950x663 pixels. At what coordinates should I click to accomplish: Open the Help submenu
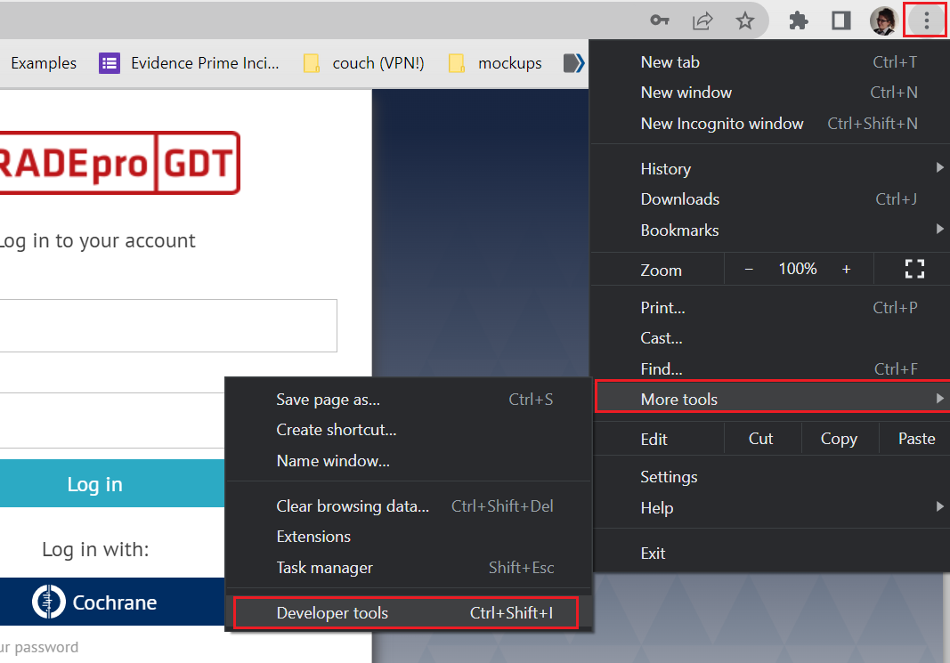point(656,507)
